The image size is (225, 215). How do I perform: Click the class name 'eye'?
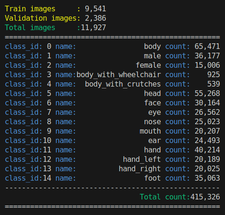[x=155, y=112]
